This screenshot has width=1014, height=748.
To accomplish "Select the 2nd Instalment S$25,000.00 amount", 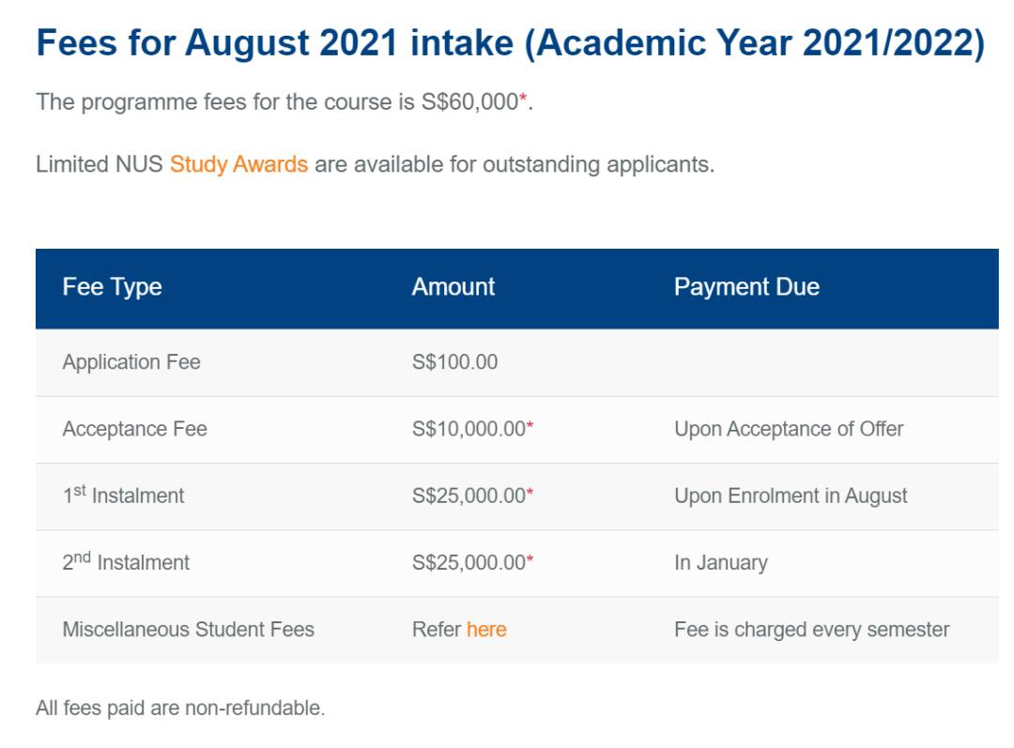I will [x=469, y=562].
